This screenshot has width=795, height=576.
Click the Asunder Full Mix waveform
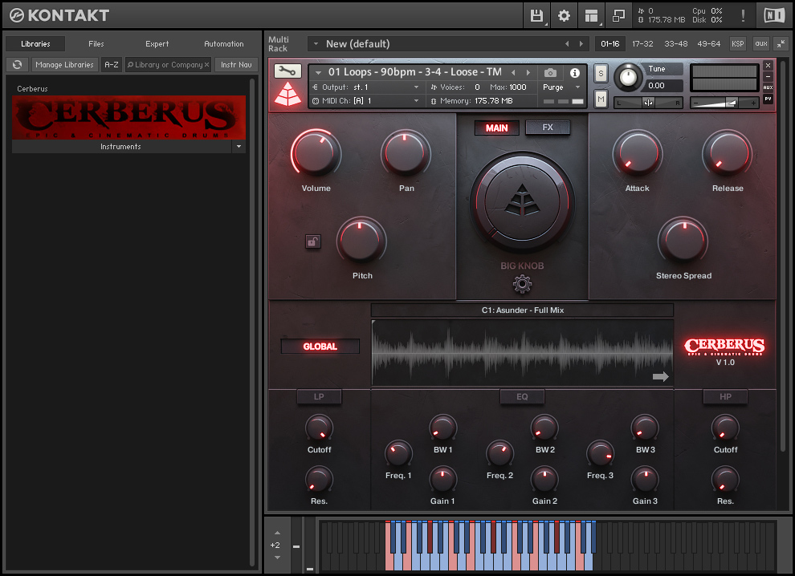click(x=522, y=352)
